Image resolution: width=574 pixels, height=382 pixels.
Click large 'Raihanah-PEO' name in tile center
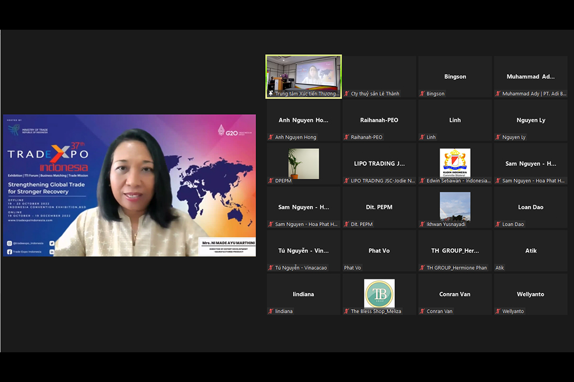379,120
